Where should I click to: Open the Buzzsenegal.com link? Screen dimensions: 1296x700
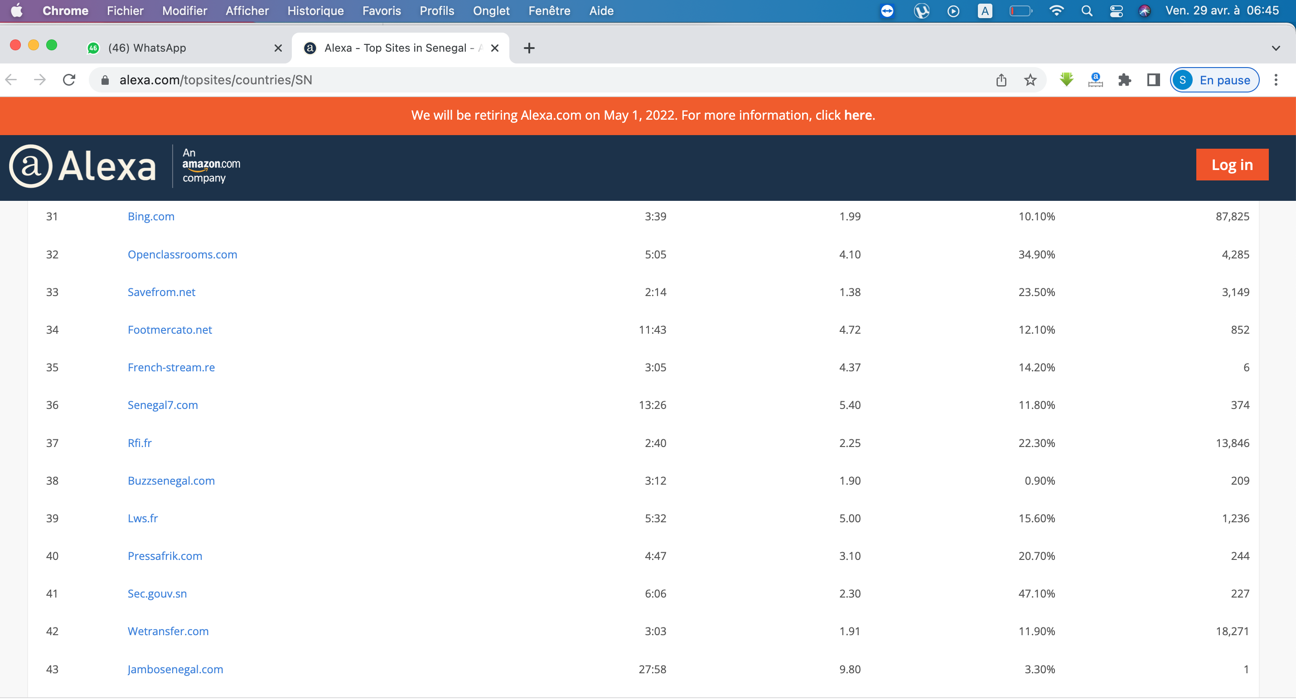point(171,481)
